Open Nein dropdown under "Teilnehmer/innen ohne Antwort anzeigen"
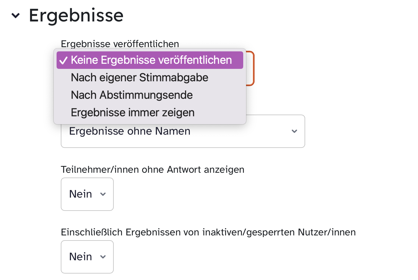Screen dimensions: 418x280 click(87, 194)
